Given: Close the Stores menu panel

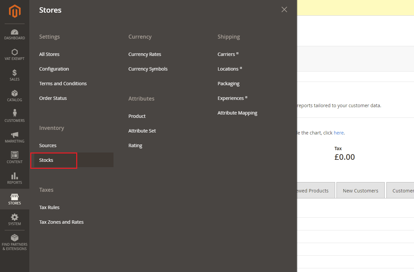Looking at the screenshot, I should click(x=284, y=10).
